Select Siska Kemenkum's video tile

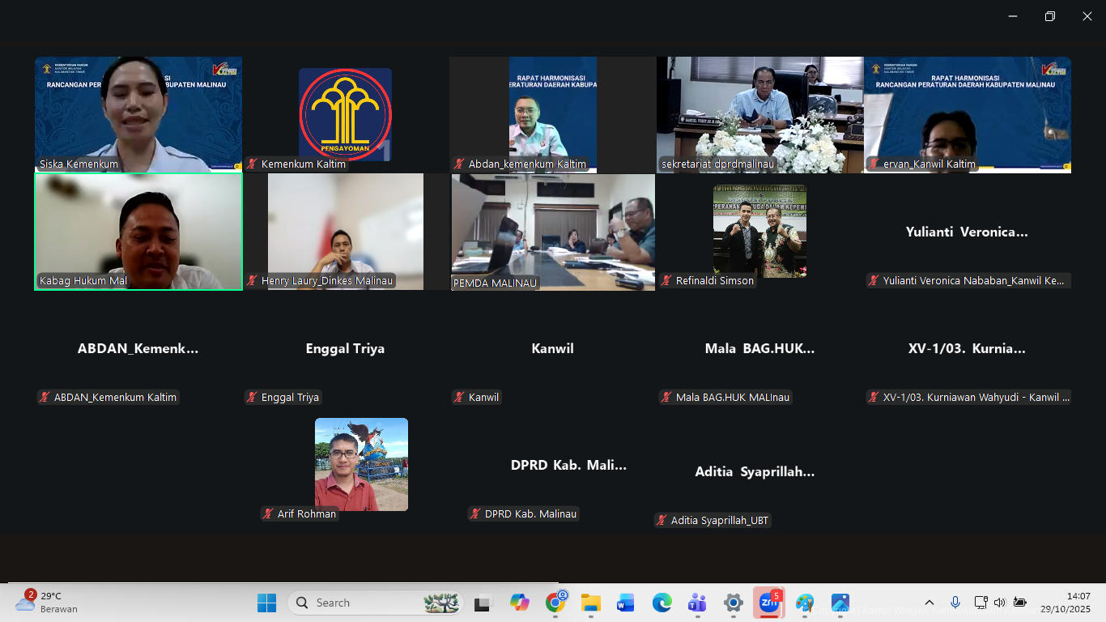click(x=138, y=113)
